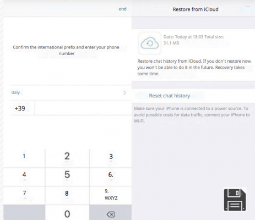Tap the 'end' button at top
The height and width of the screenshot is (220, 255).
pyautogui.click(x=122, y=9)
